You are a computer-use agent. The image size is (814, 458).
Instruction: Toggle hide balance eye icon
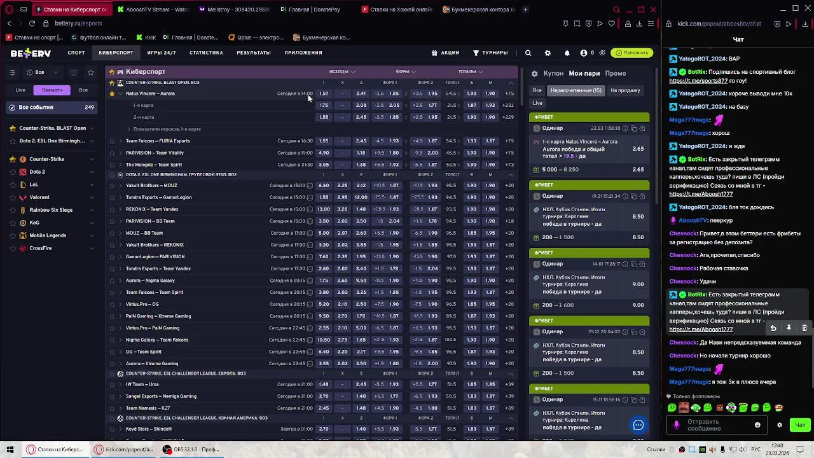pos(601,53)
